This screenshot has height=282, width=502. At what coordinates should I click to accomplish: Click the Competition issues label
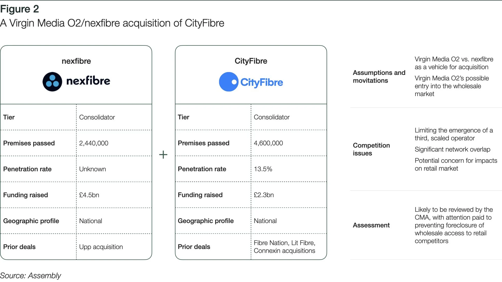click(371, 149)
